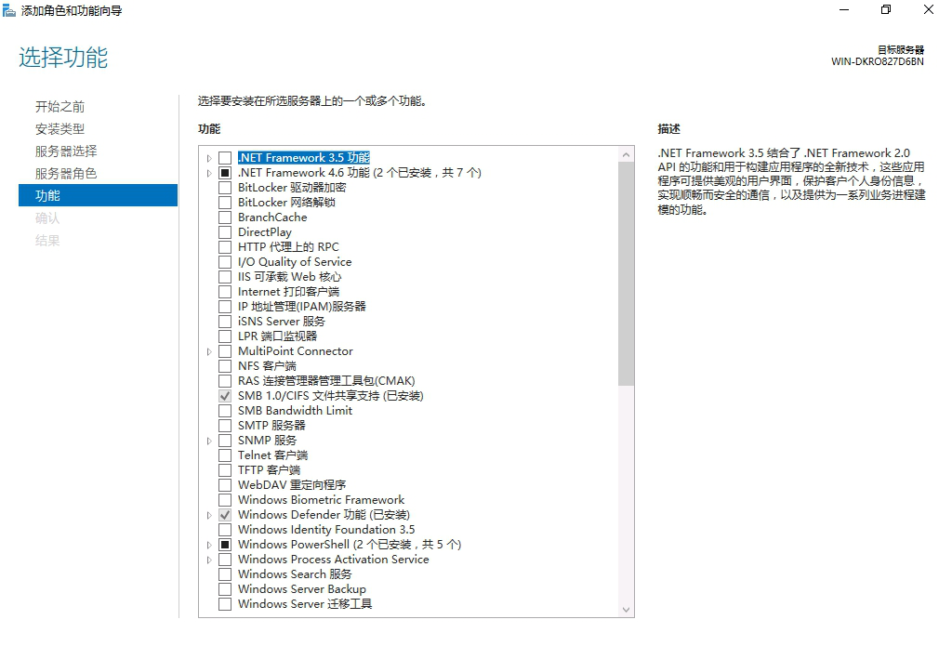The height and width of the screenshot is (646, 952).
Task: Select the .NET Framework 3.5 功能 label
Action: click(304, 158)
